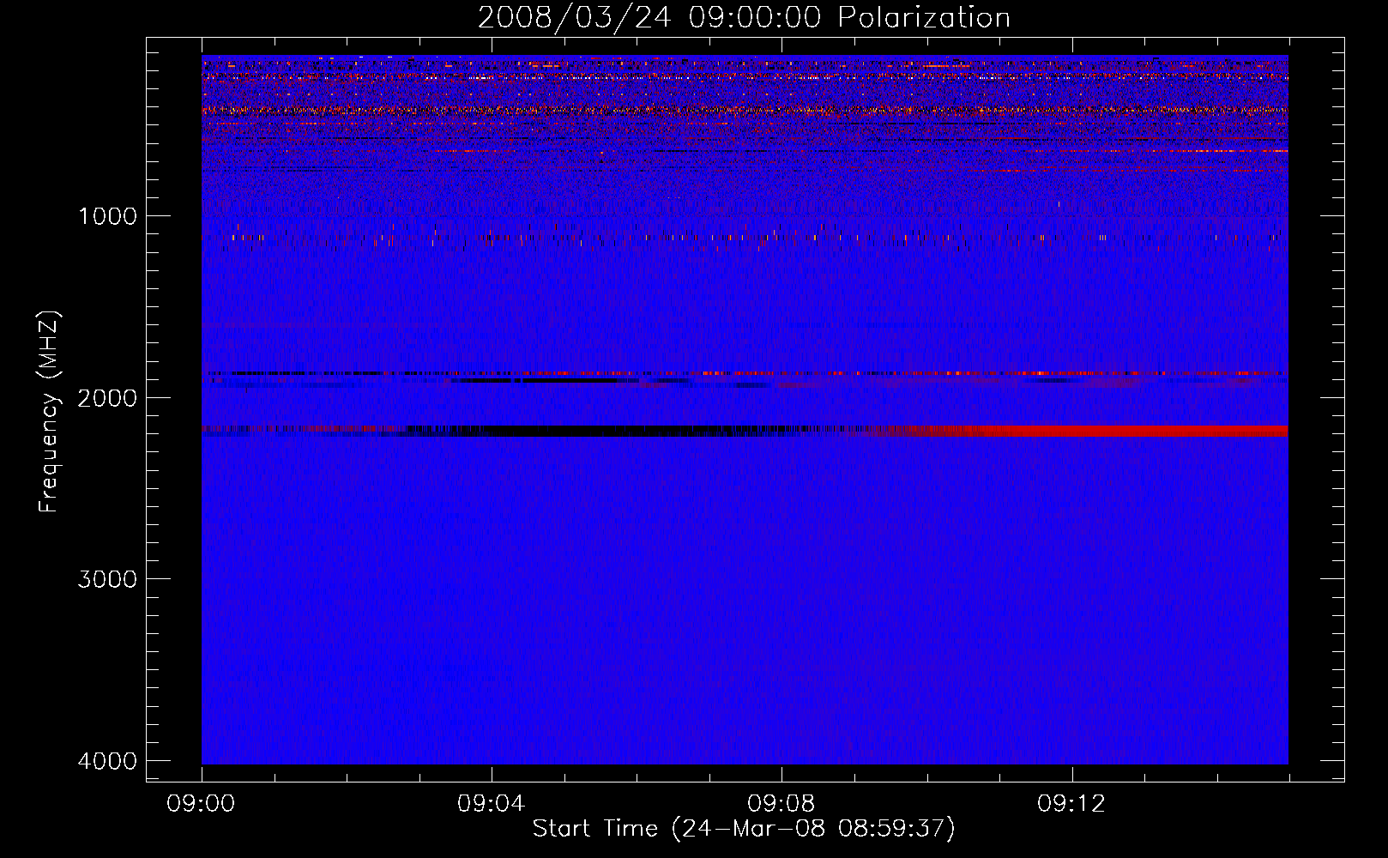The width and height of the screenshot is (1388, 858).
Task: Click the black band segment near 2200 MHz
Action: [x=600, y=431]
